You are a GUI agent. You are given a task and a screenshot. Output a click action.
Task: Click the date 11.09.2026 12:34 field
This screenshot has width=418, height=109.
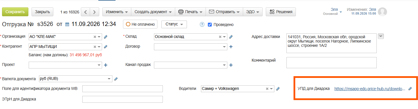point(94,24)
